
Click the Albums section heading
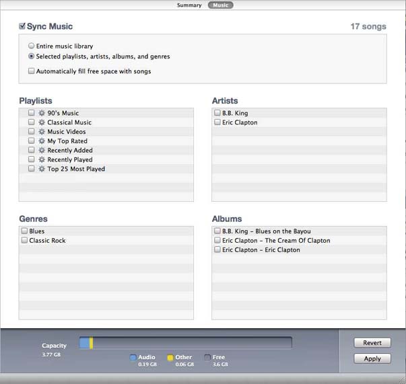227,219
